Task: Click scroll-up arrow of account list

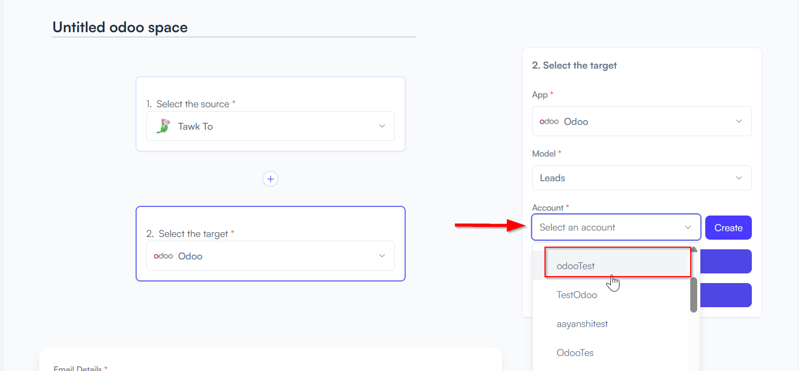Action: [x=694, y=249]
